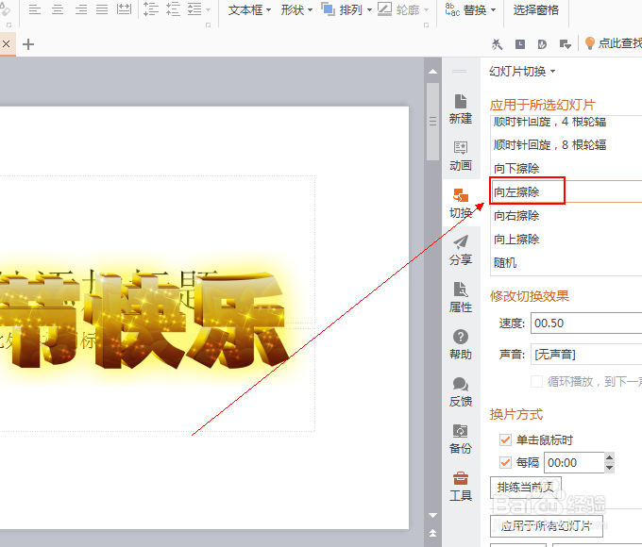Click slide scrollbar up arrow

[432, 72]
